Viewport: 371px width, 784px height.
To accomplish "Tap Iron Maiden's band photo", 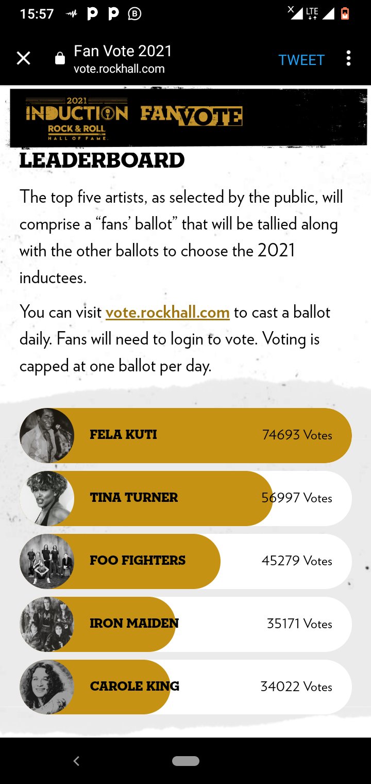I will 47,624.
